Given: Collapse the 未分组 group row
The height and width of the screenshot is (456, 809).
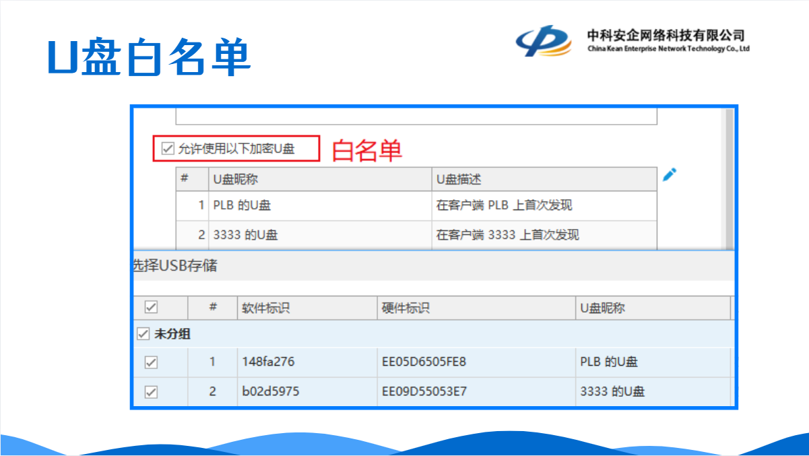Looking at the screenshot, I should point(173,334).
